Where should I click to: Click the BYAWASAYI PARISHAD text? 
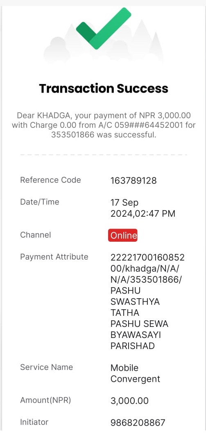[x=136, y=340]
